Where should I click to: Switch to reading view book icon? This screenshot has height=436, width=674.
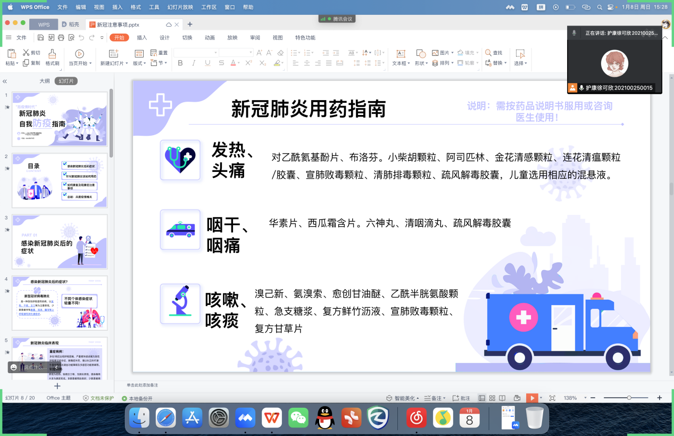pos(502,398)
